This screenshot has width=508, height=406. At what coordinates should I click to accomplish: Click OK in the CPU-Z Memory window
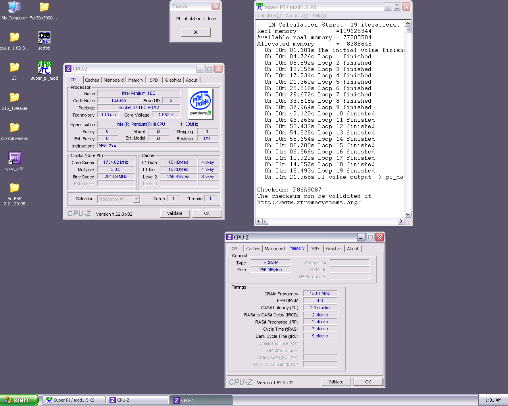(x=368, y=382)
